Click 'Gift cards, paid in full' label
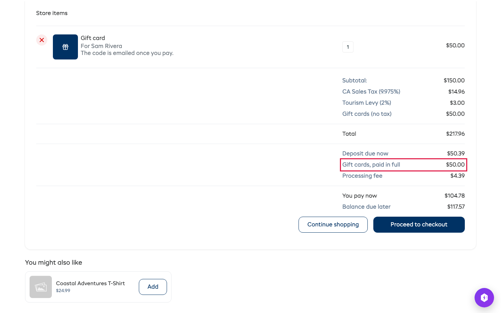The height and width of the screenshot is (313, 501). click(371, 164)
